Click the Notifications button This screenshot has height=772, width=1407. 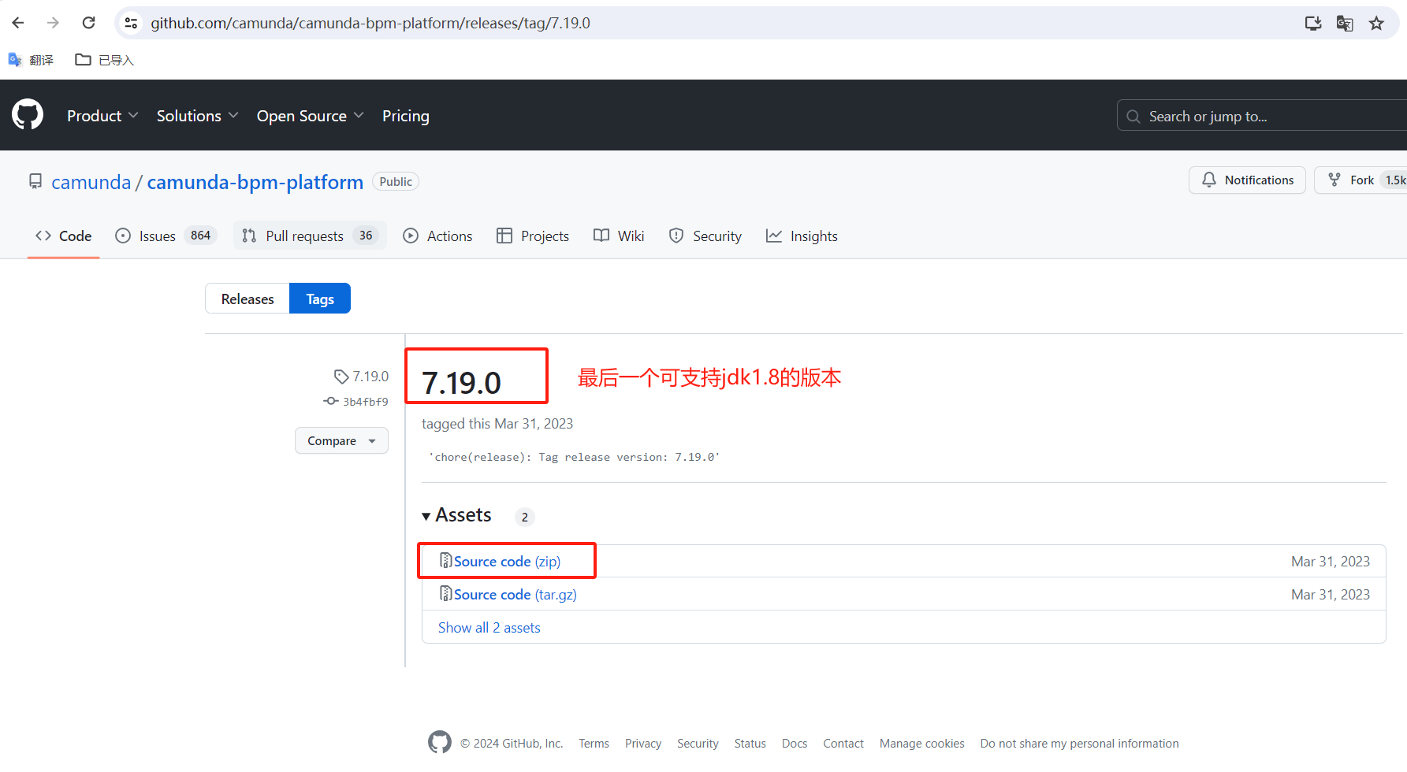[1247, 180]
